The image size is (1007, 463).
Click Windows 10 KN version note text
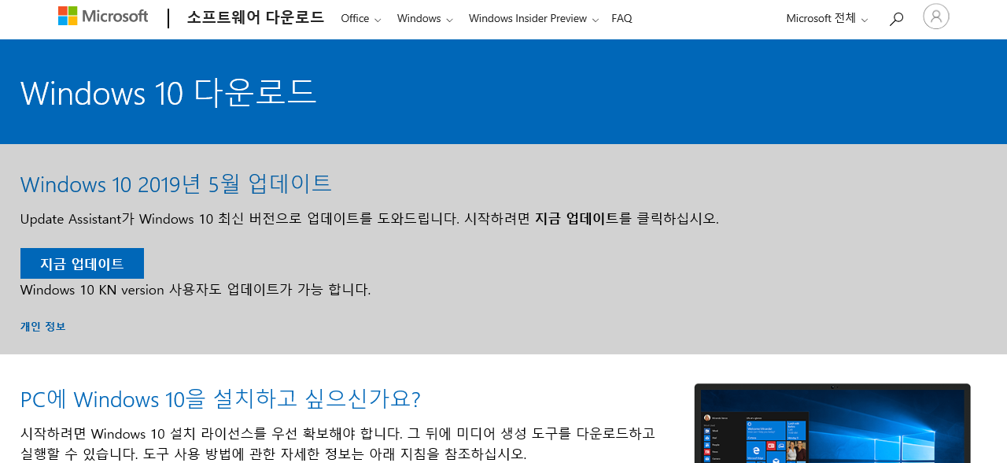(x=195, y=290)
